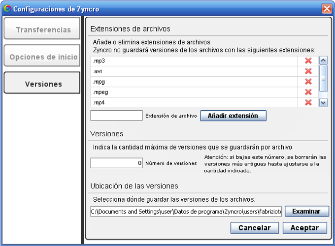
Task: Click the extensions list scroll up arrow
Action: [323, 61]
